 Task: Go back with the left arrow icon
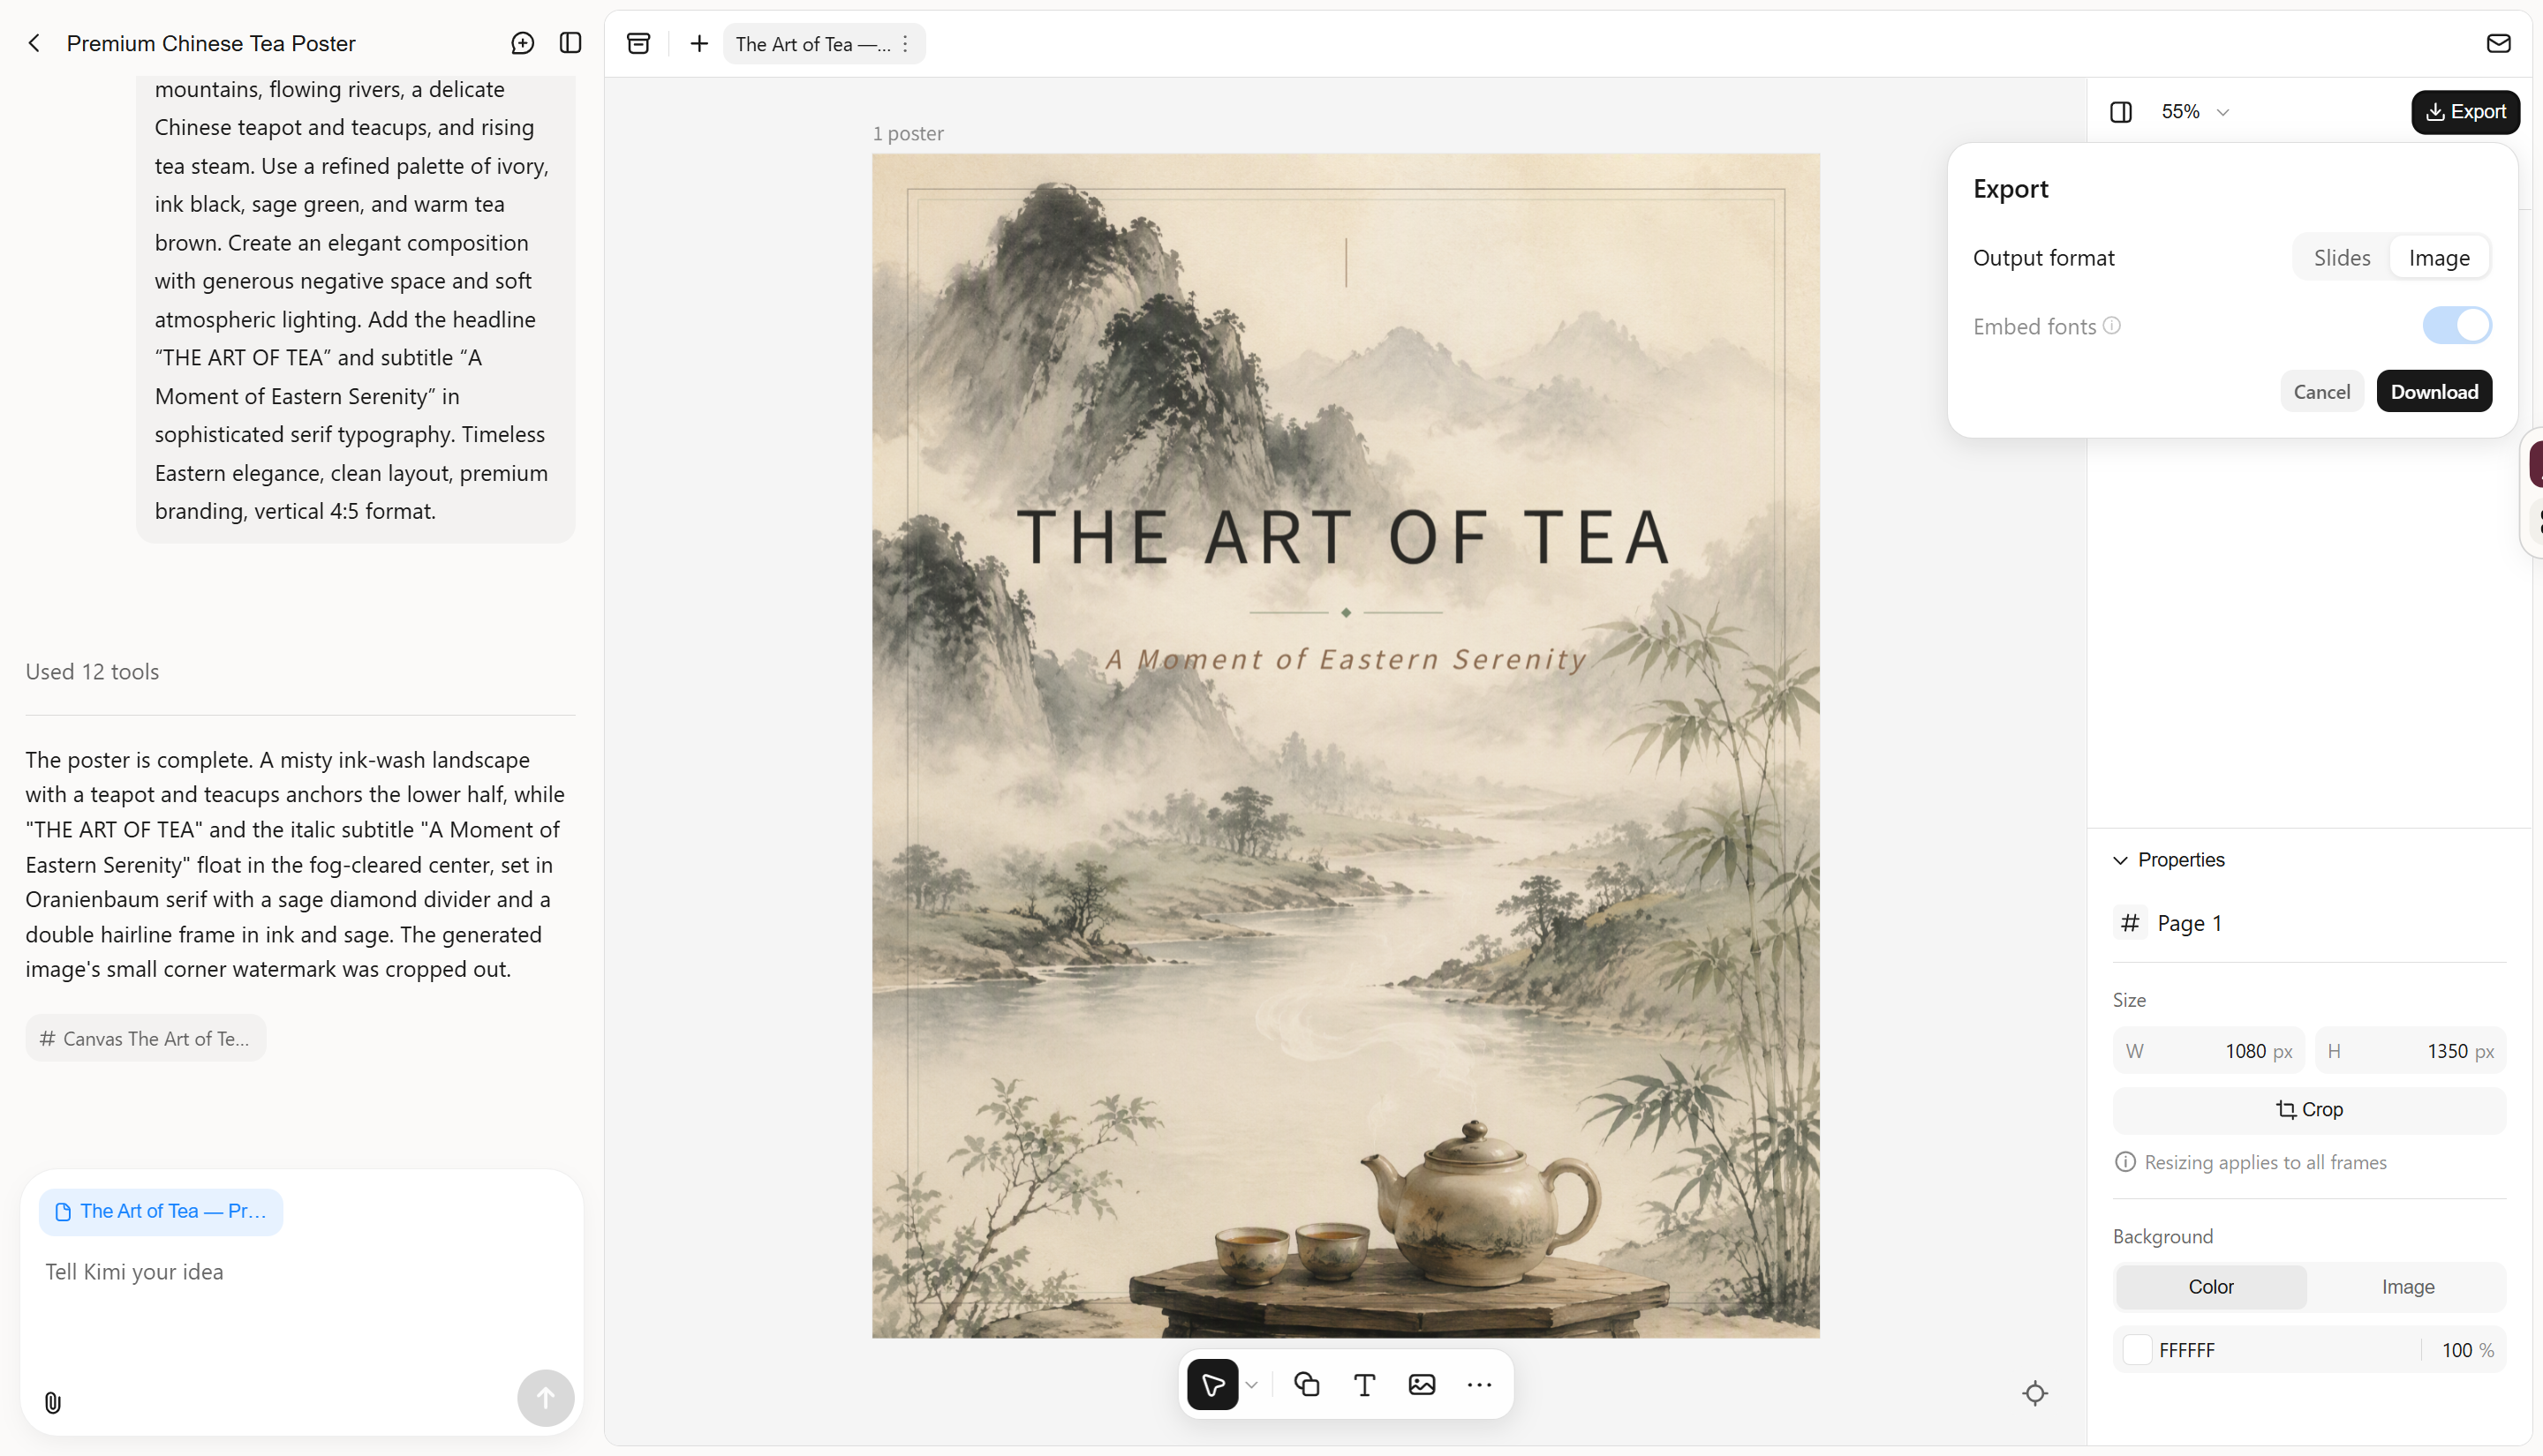point(34,43)
